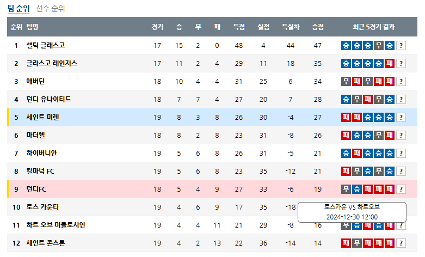
Task: Open the 던디 유나이티드 team name
Action: (x=48, y=99)
